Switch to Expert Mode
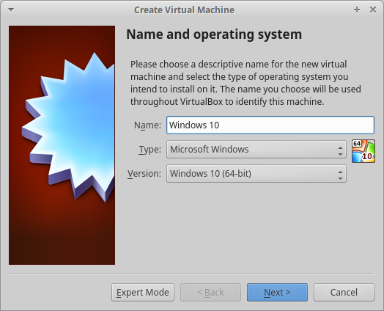Image resolution: width=384 pixels, height=311 pixels. coord(143,293)
